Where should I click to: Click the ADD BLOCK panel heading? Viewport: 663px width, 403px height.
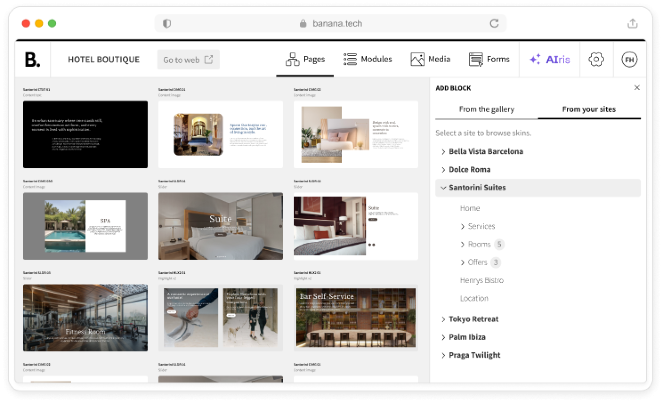(453, 88)
